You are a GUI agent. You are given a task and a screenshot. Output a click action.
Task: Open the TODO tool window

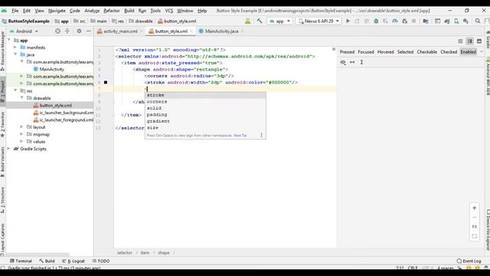pos(100,261)
